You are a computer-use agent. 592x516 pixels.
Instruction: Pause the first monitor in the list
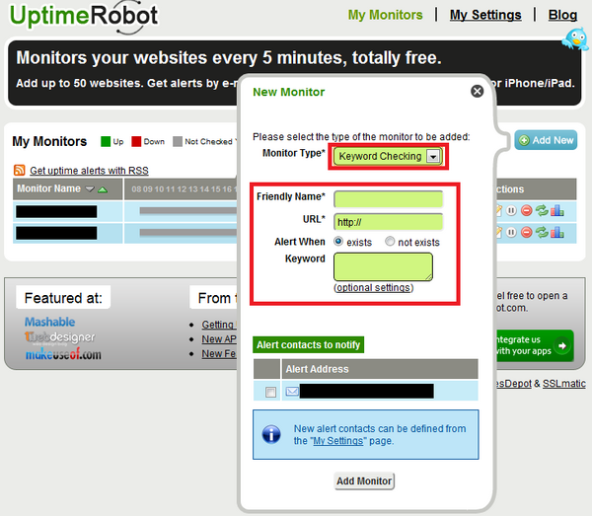click(511, 210)
